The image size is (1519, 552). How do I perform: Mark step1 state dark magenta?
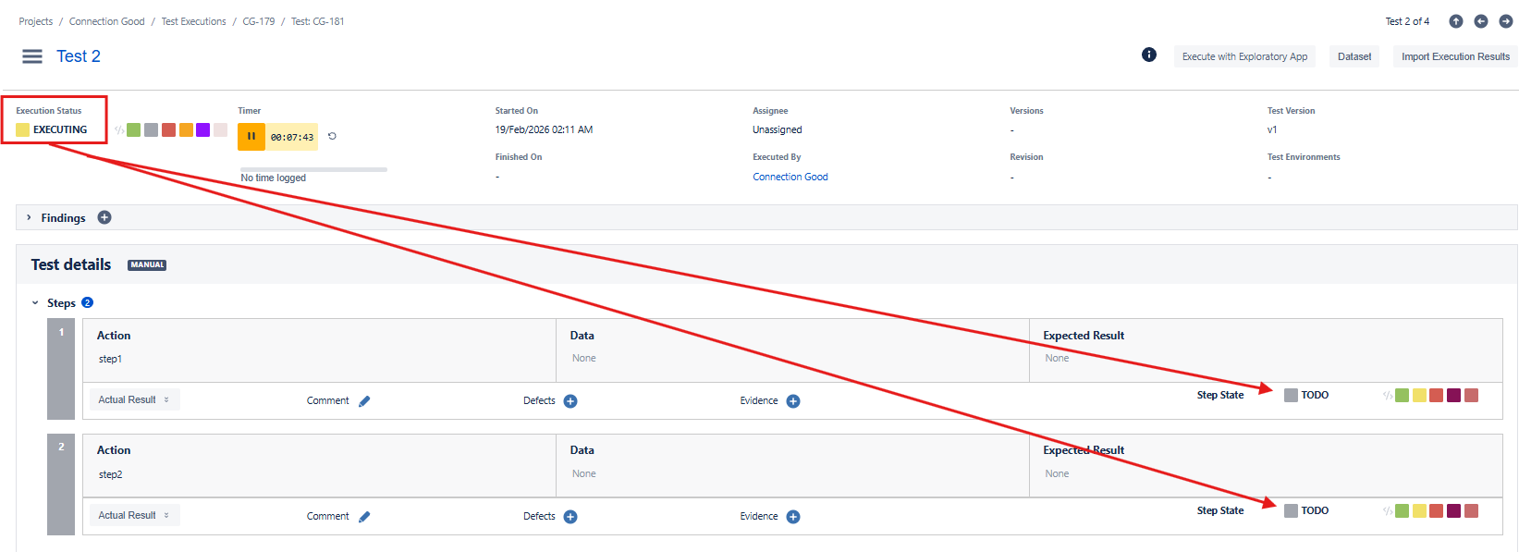point(1453,396)
